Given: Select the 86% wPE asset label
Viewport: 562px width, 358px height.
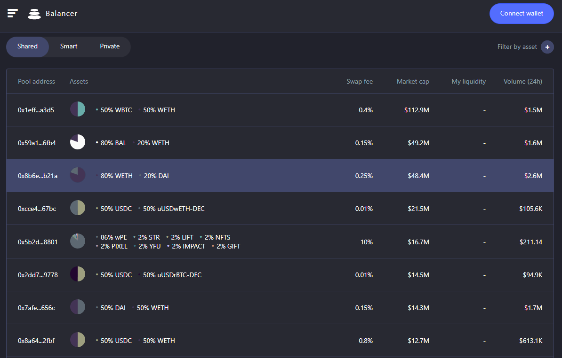Looking at the screenshot, I should (x=113, y=237).
